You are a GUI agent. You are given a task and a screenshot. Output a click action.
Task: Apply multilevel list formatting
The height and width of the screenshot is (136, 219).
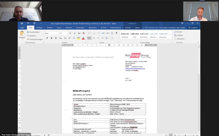[x=99, y=33]
